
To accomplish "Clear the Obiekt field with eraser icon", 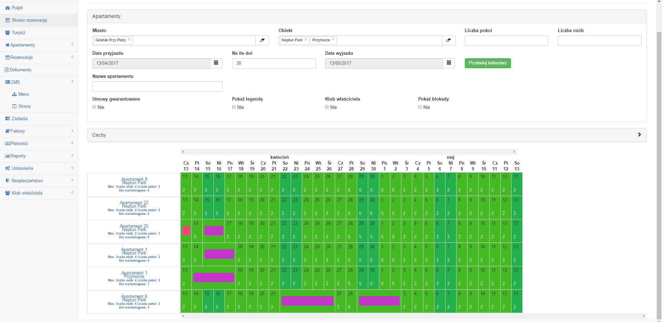I will [448, 40].
